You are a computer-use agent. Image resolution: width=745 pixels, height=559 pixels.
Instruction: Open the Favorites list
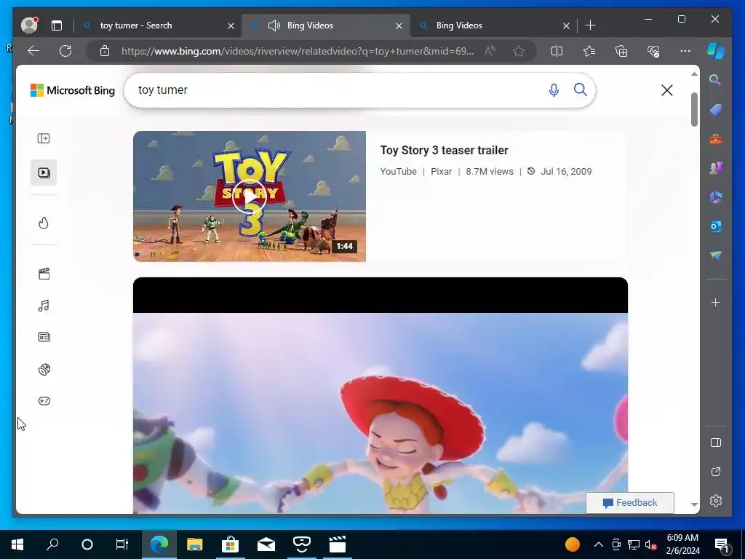click(x=589, y=51)
